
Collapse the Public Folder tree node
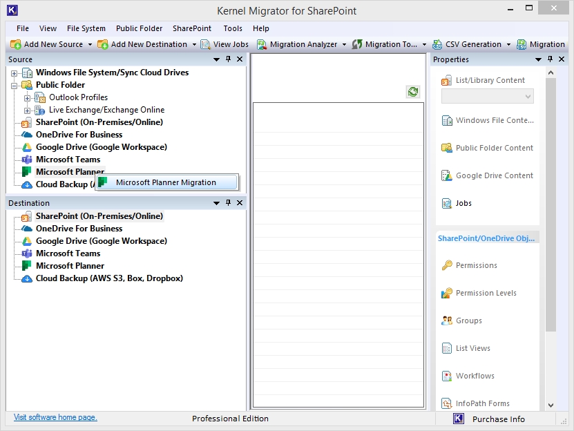(x=14, y=86)
